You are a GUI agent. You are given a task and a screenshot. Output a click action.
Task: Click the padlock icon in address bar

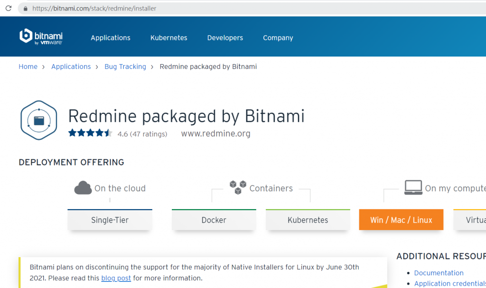(26, 9)
